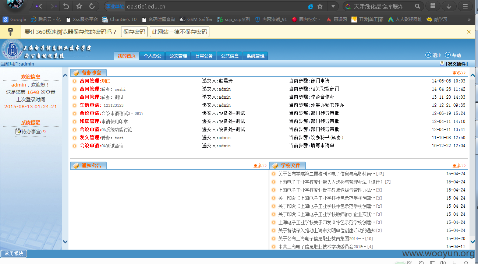Open the address bar dropdown arrow
This screenshot has height=264, width=478.
coord(333,6)
